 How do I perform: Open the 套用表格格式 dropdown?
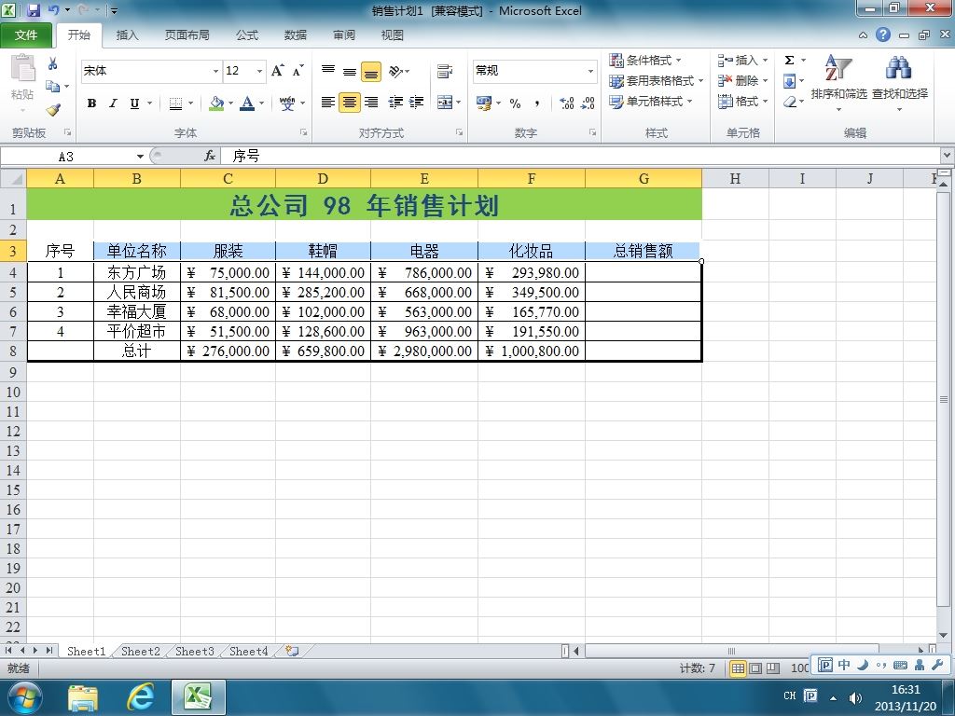[657, 80]
